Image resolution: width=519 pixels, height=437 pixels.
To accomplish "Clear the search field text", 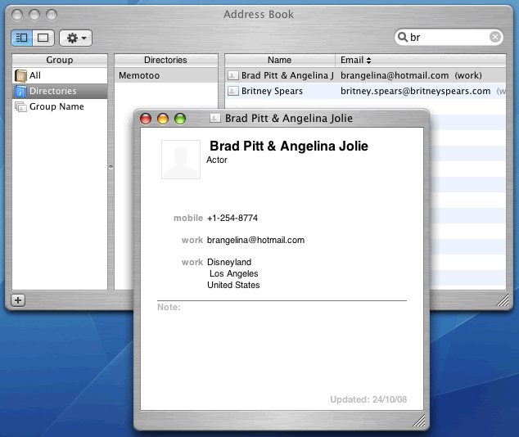I will click(x=495, y=38).
